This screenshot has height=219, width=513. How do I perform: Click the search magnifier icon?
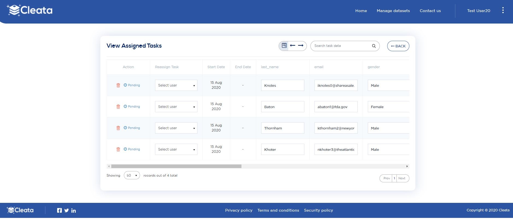tap(374, 46)
